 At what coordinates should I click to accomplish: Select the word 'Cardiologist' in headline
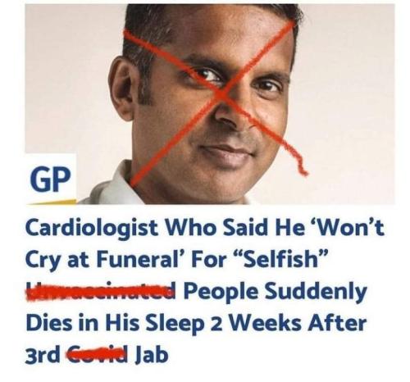coord(92,228)
